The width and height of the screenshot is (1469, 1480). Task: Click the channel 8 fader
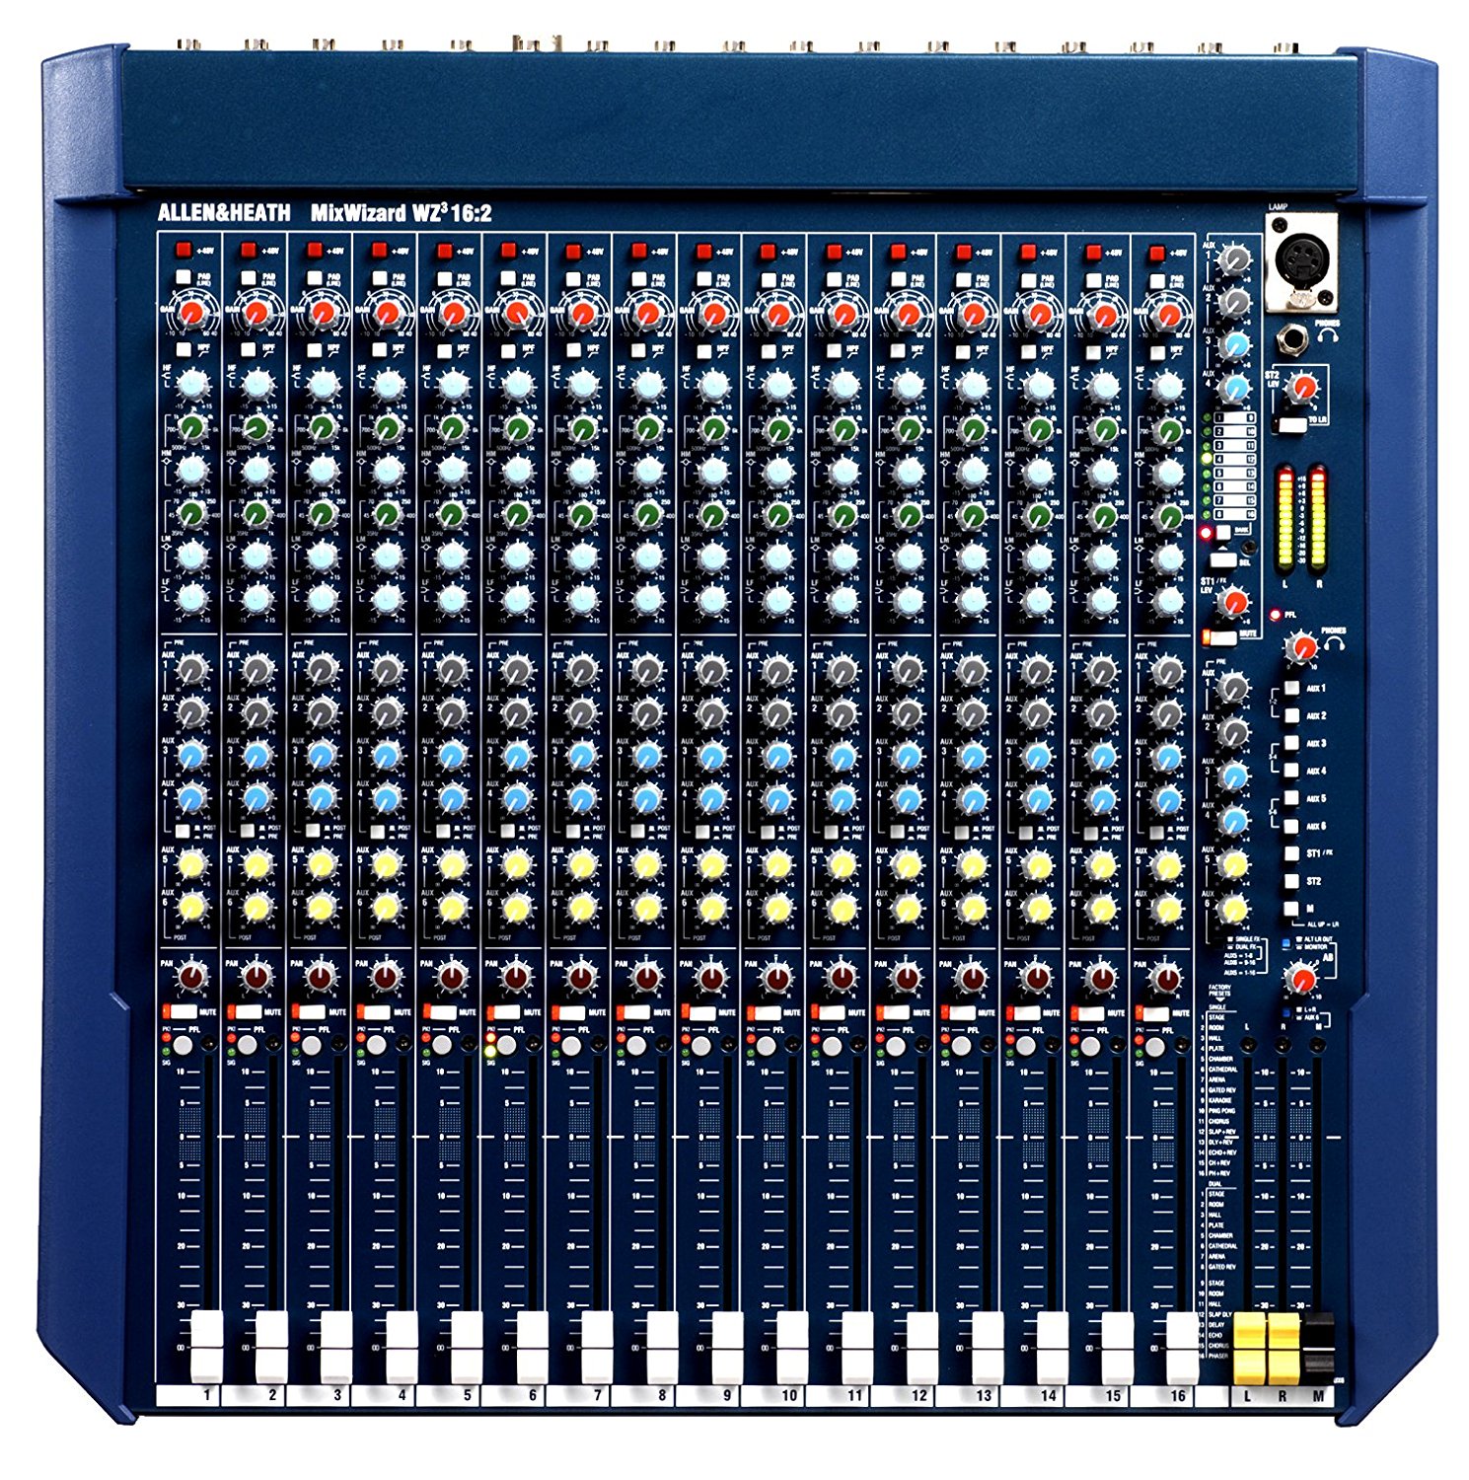[661, 1347]
